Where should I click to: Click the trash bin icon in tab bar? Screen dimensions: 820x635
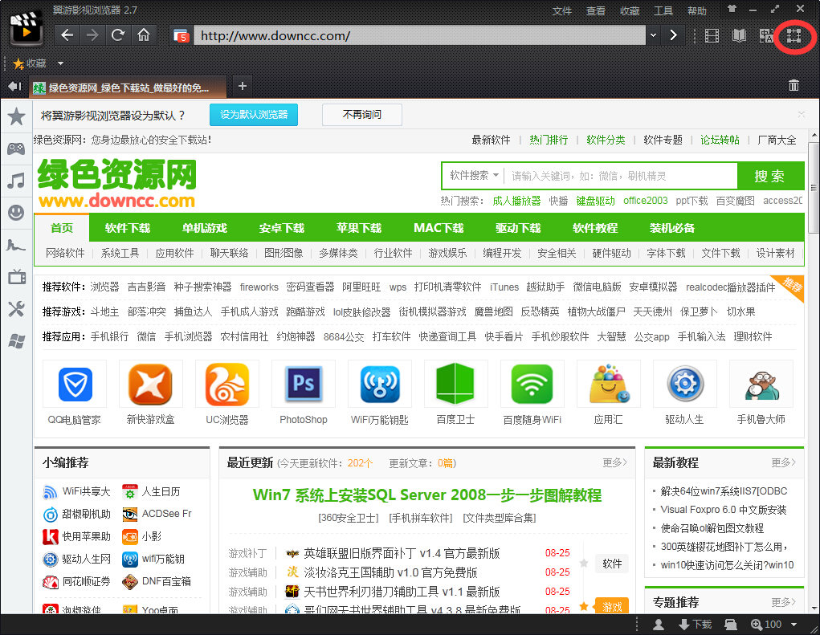(793, 86)
